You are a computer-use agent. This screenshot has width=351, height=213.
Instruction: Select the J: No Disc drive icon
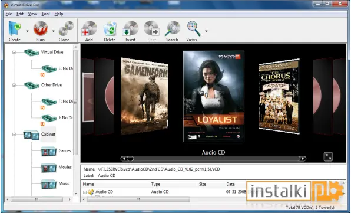49,118
